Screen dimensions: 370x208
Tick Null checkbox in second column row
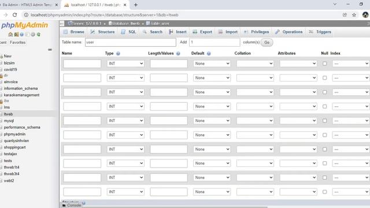pyautogui.click(x=325, y=78)
